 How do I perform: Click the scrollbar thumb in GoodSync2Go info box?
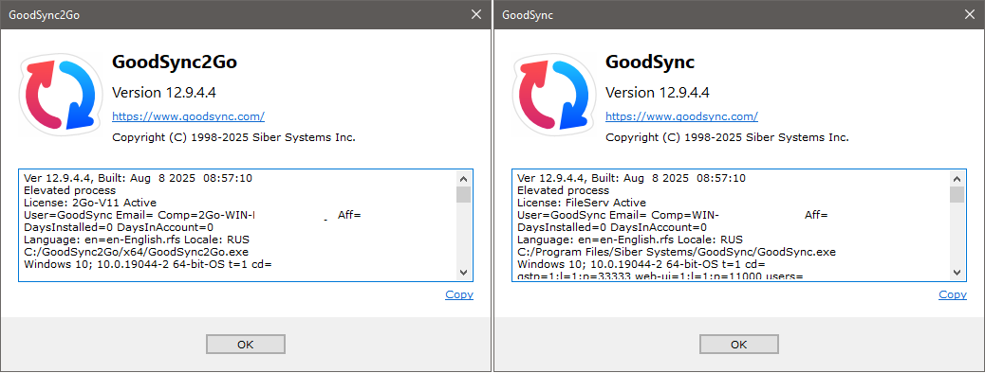tap(464, 194)
